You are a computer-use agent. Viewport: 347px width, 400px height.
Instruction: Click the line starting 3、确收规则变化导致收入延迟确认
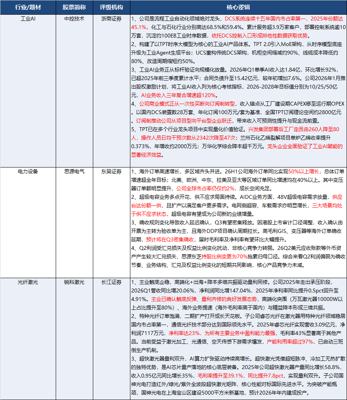pyautogui.click(x=237, y=222)
